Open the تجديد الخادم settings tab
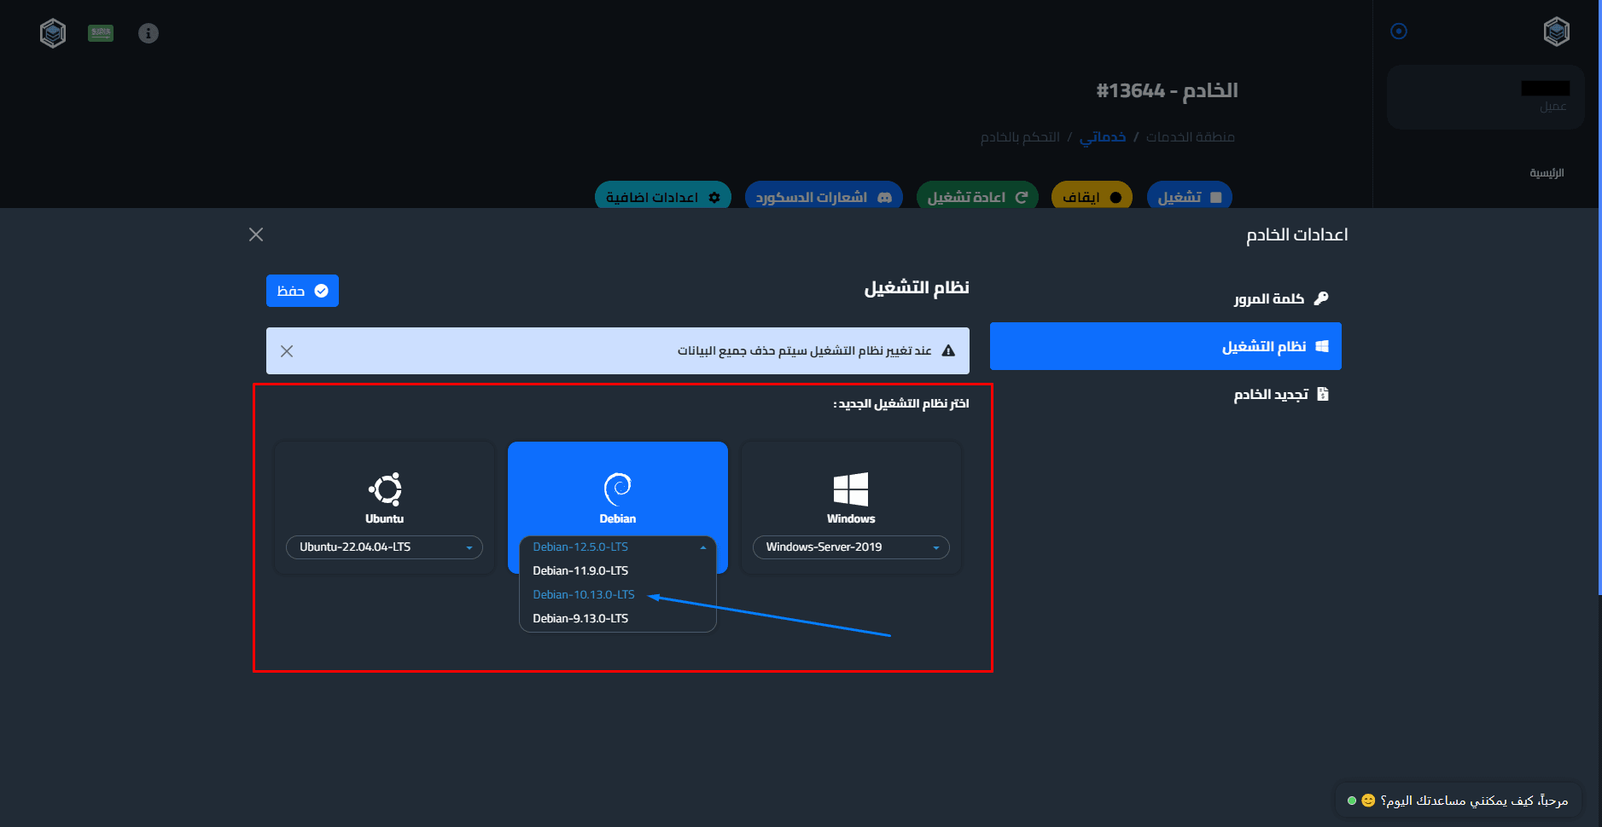The image size is (1602, 827). pyautogui.click(x=1166, y=394)
